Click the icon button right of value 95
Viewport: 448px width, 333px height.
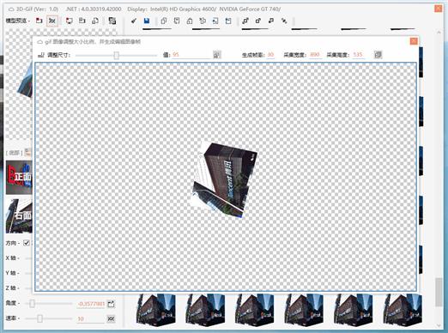pyautogui.click(x=217, y=54)
